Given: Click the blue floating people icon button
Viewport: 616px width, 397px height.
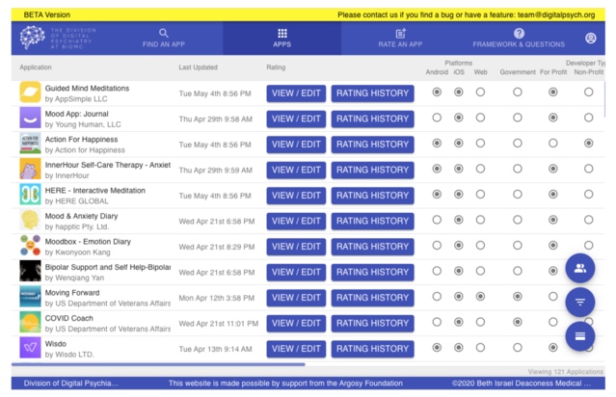Looking at the screenshot, I should point(579,269).
